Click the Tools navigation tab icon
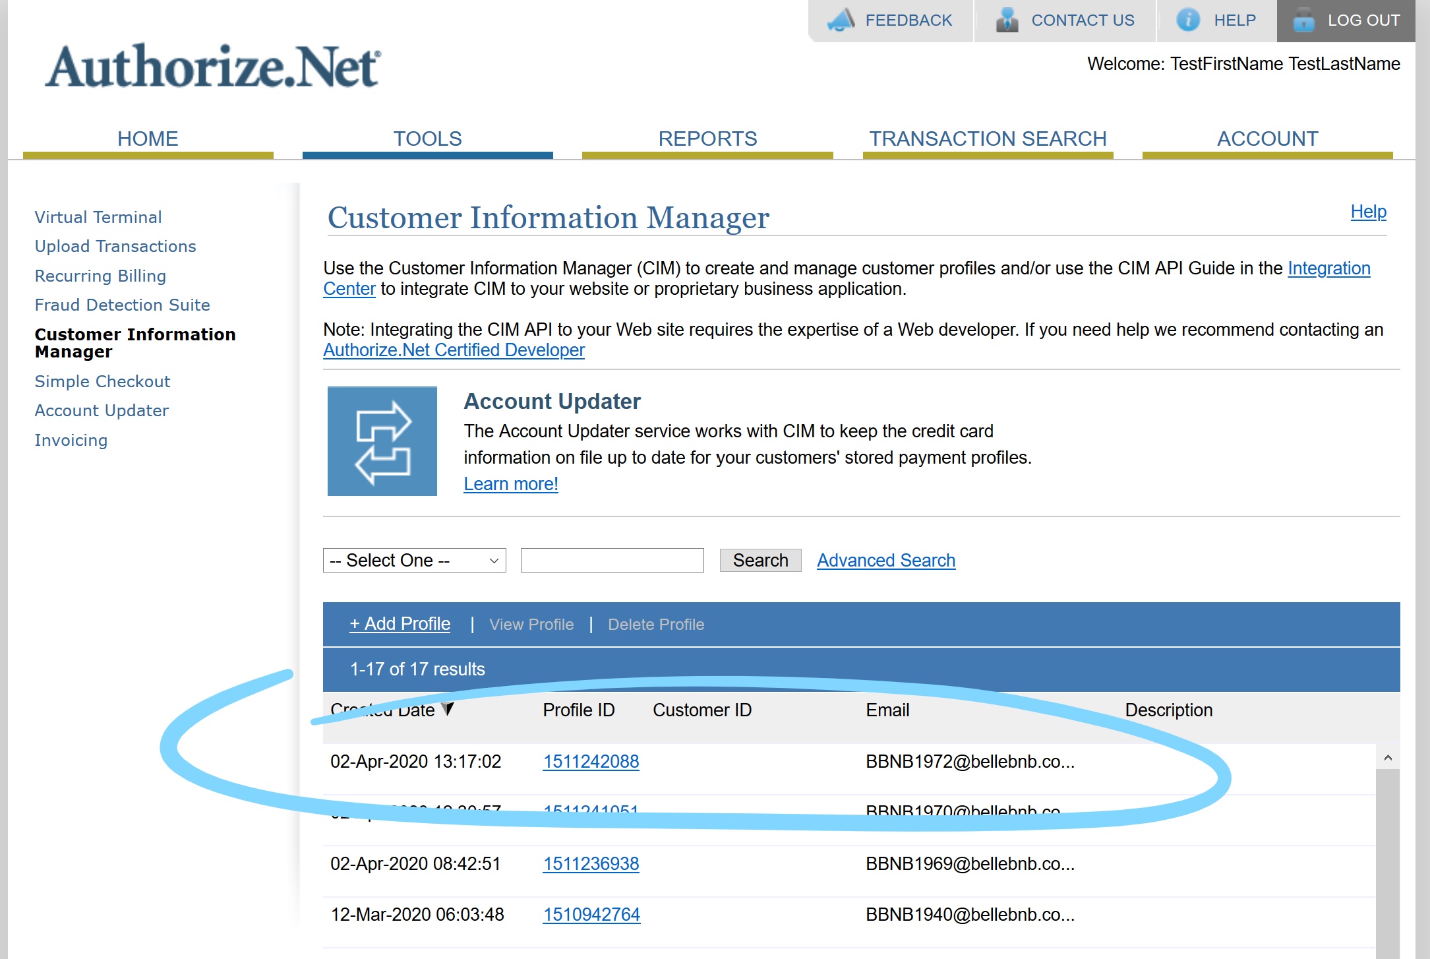This screenshot has width=1430, height=959. click(428, 137)
